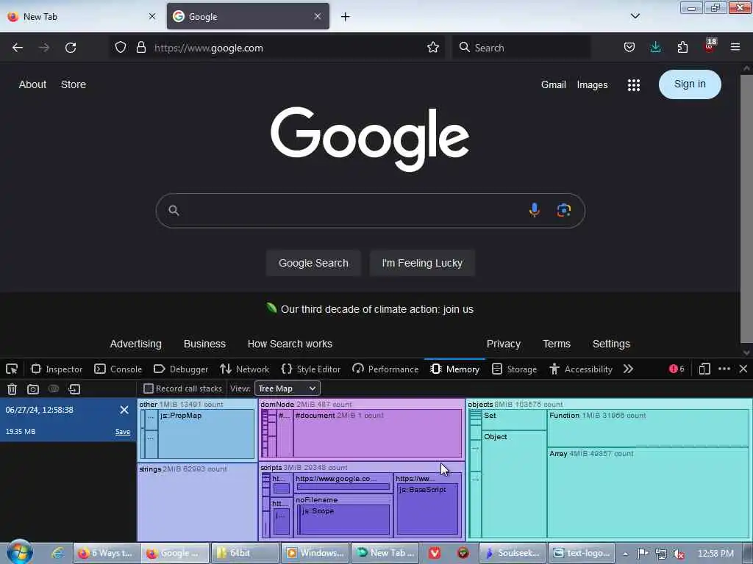This screenshot has width=753, height=564.
Task: Select the #document tree map block
Action: click(377, 433)
